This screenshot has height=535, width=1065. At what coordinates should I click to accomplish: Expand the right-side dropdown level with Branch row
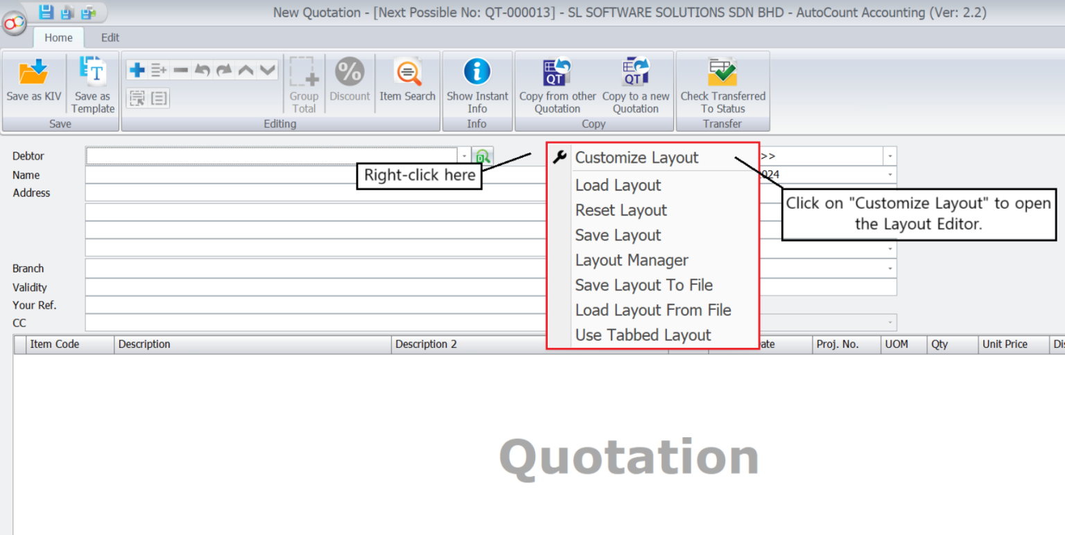pos(890,268)
